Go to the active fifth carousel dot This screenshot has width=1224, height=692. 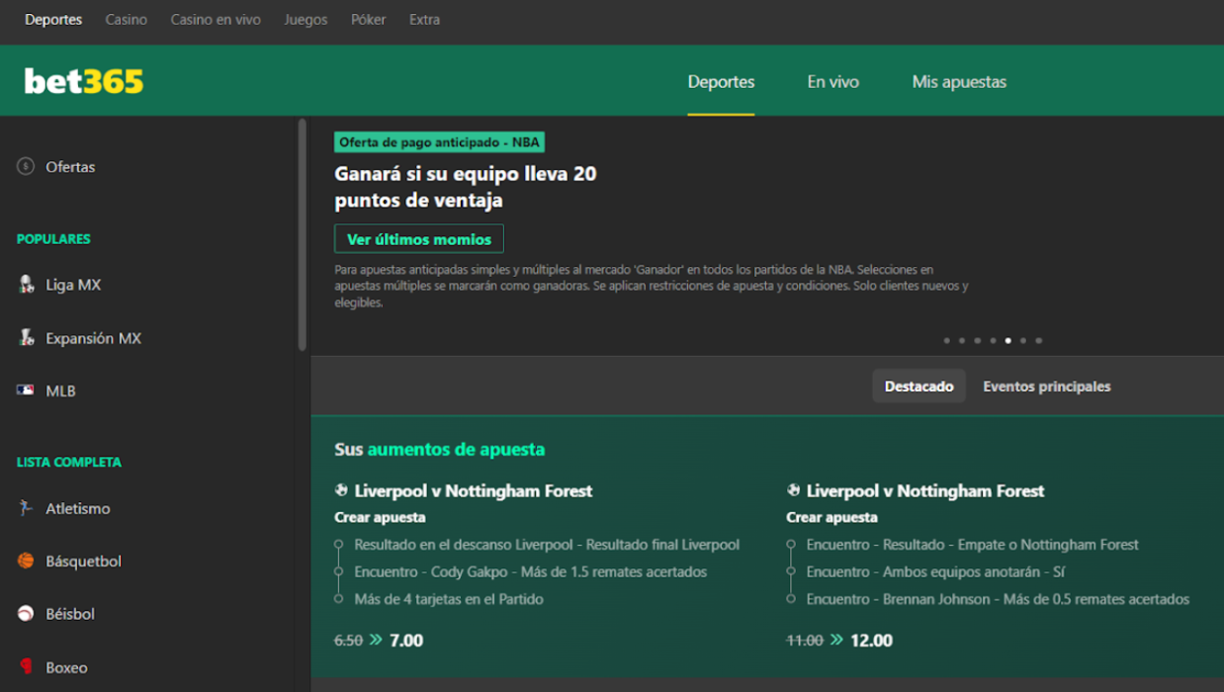click(x=1007, y=340)
